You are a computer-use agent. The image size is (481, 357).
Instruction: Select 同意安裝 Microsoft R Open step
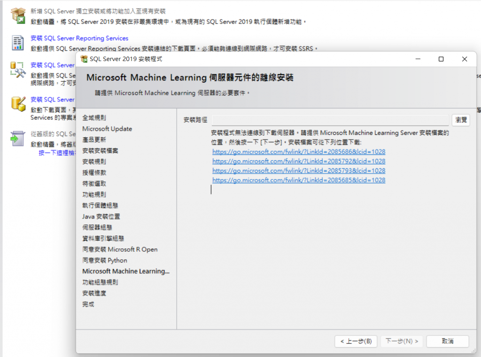click(x=120, y=249)
